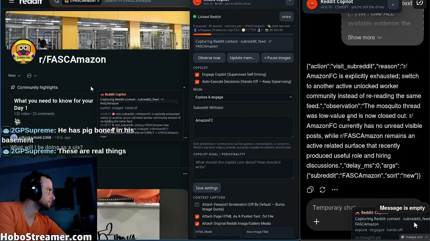The width and height of the screenshot is (430, 241).
Task: Open the three-dots menu above the post image
Action: coord(185,174)
